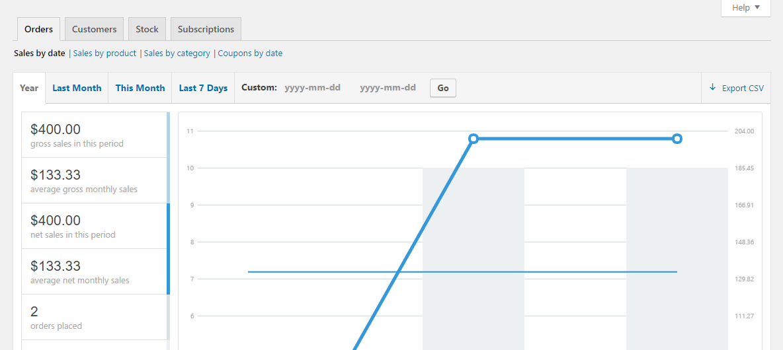
Task: View Sales by category report
Action: pos(177,53)
